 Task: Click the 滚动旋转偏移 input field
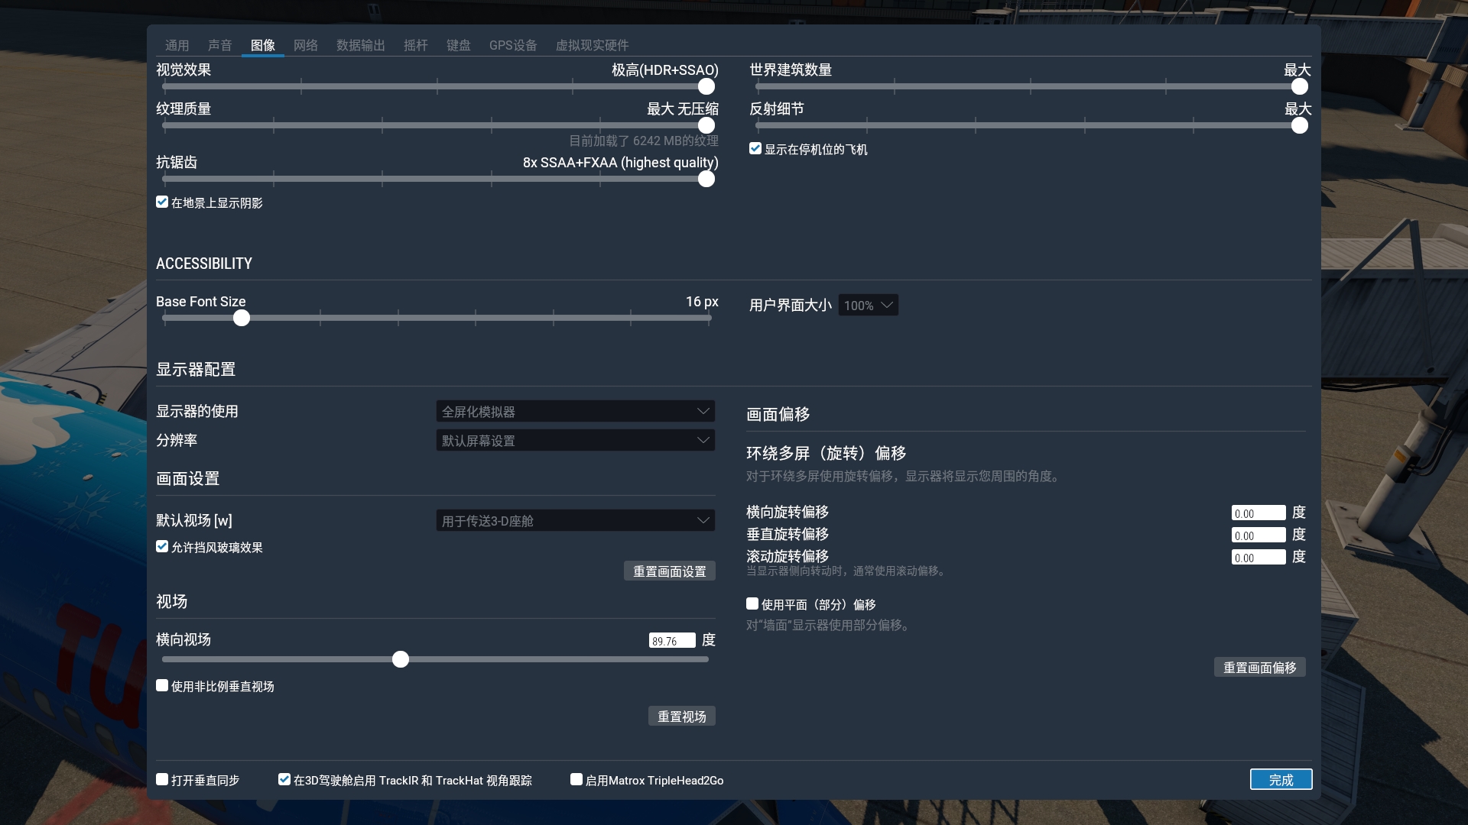point(1259,558)
